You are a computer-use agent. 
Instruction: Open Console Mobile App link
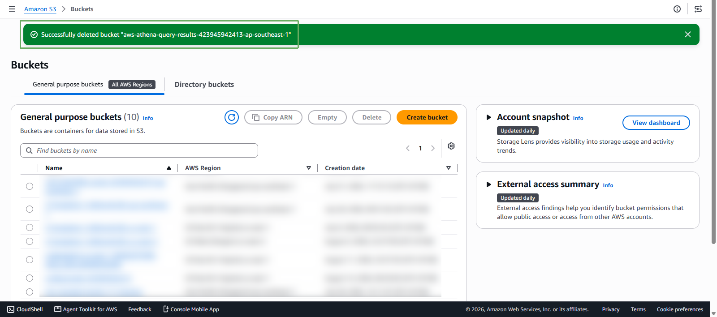pyautogui.click(x=191, y=309)
